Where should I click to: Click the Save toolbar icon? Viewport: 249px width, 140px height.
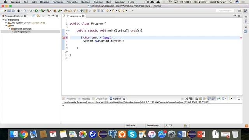(x=9, y=10)
